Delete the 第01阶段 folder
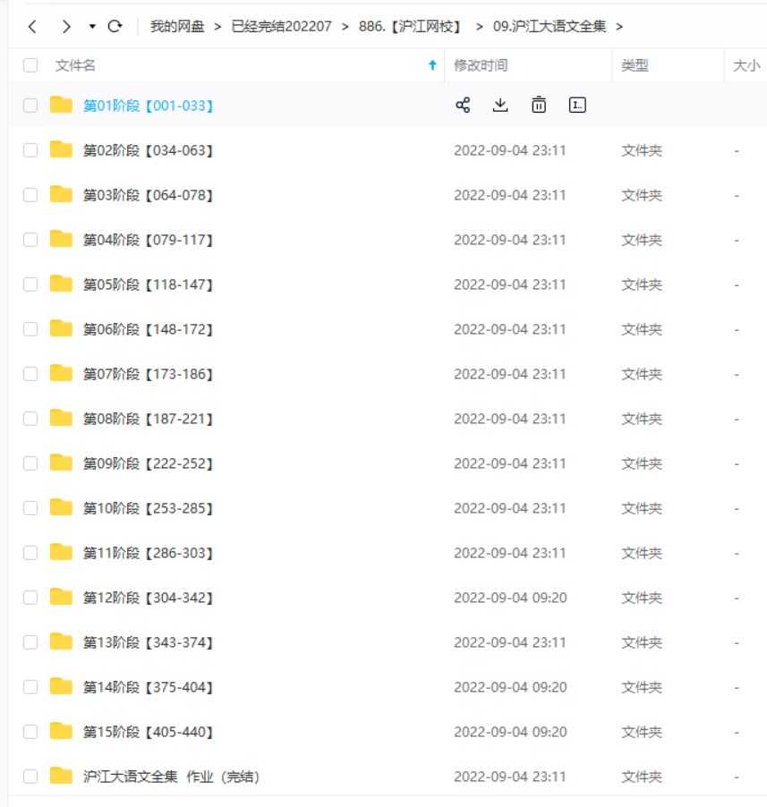This screenshot has height=807, width=767. [539, 105]
